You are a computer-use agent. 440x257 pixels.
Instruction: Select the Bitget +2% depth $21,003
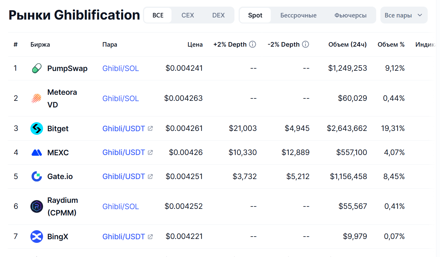click(x=243, y=128)
